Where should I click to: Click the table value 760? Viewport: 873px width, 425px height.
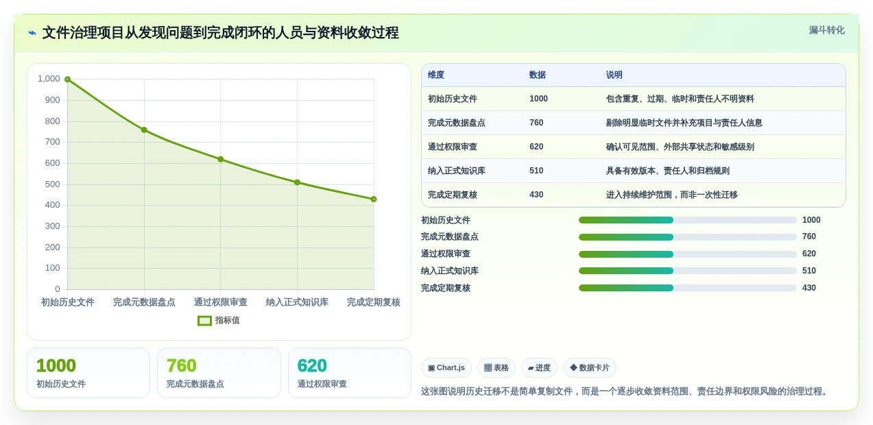click(x=536, y=123)
